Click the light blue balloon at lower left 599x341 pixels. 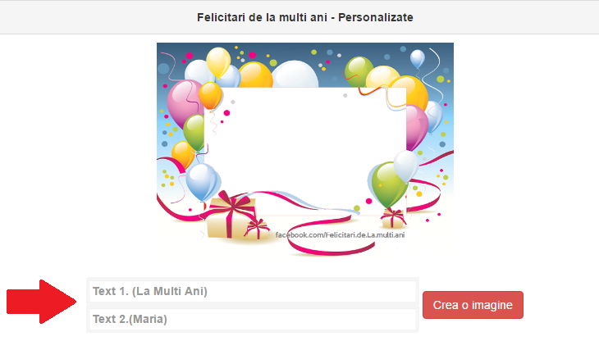(203, 182)
